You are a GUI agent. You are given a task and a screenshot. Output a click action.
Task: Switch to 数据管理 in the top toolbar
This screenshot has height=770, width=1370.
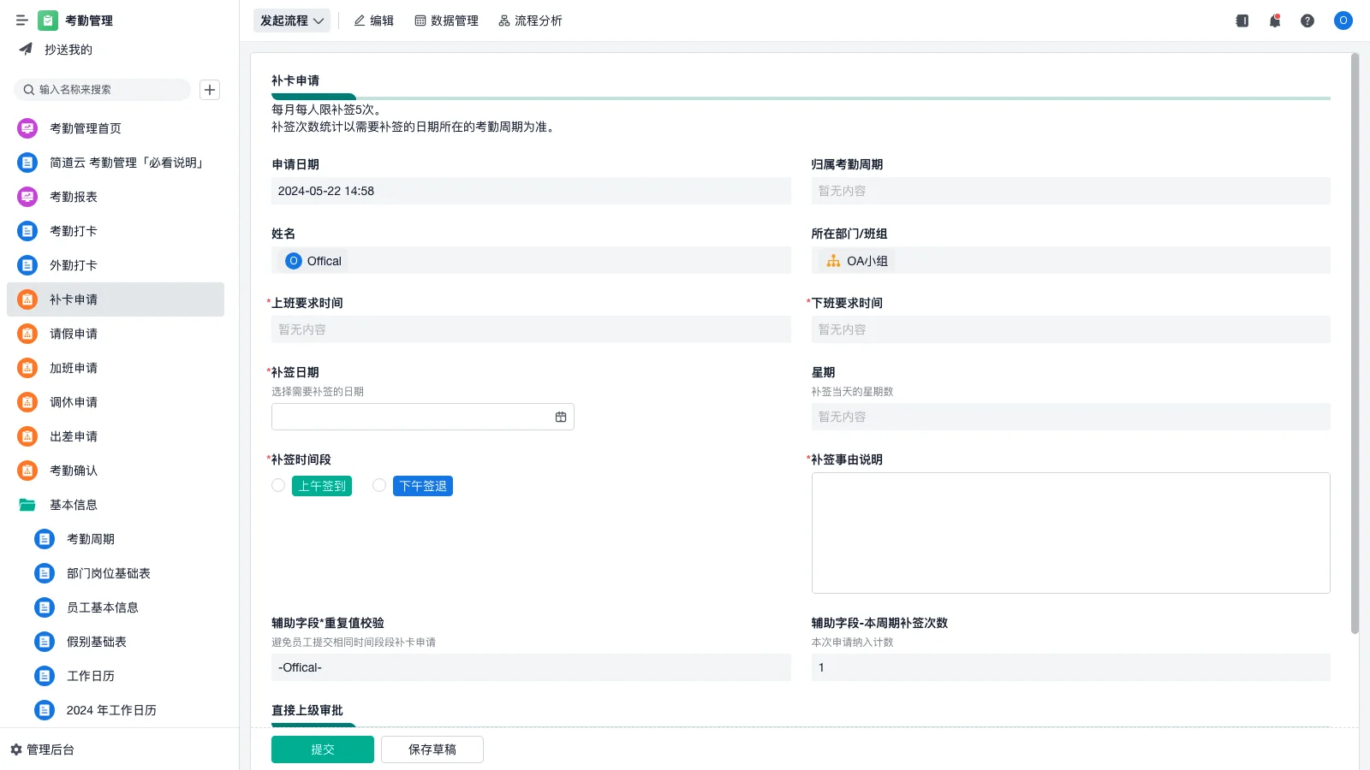(x=446, y=21)
